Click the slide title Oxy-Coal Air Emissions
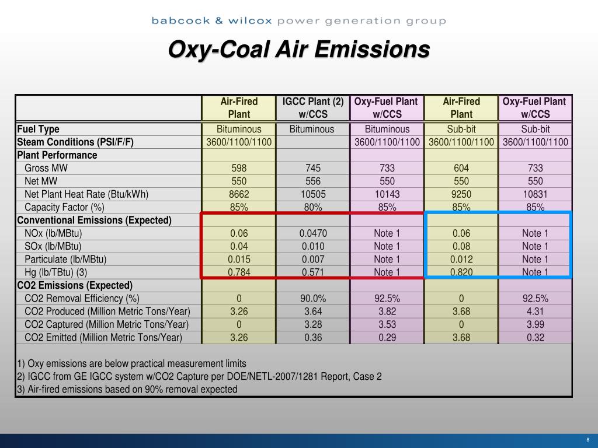598x448 pixels. point(299,50)
